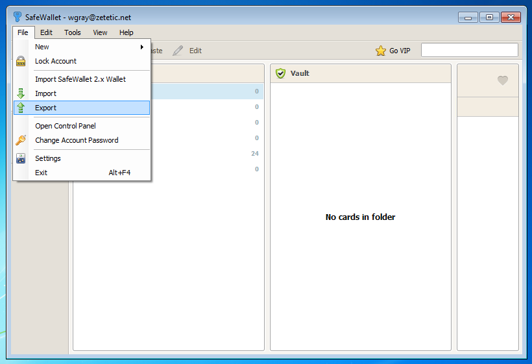Click the SafeWallet key icon in title bar
This screenshot has width=532, height=364.
coord(18,17)
